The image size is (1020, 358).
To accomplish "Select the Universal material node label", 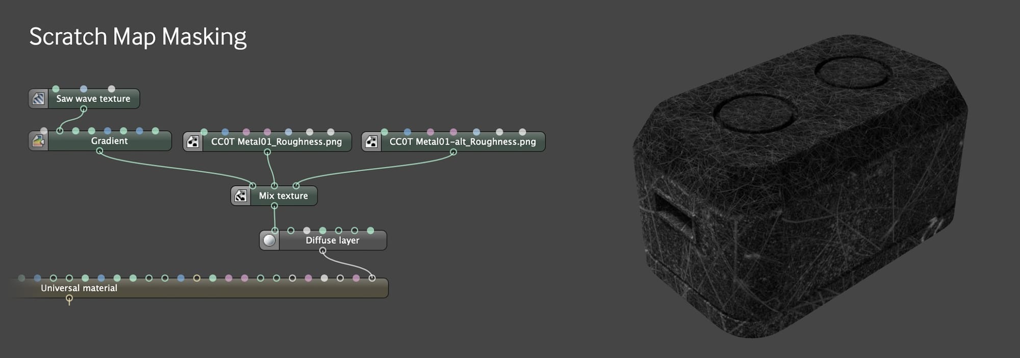I will tap(79, 288).
